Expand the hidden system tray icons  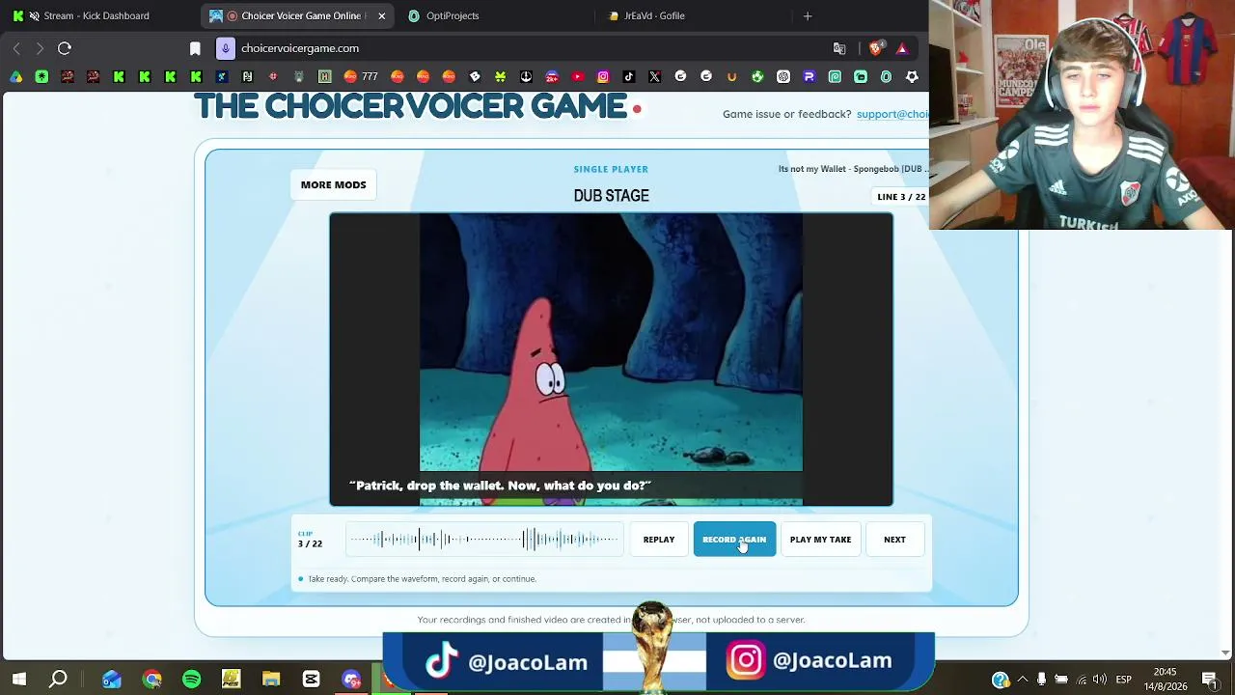[1023, 680]
